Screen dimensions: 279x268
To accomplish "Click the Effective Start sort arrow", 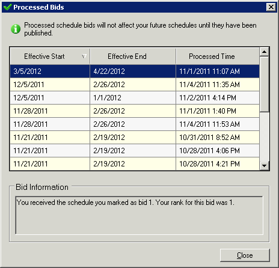I will point(84,56).
